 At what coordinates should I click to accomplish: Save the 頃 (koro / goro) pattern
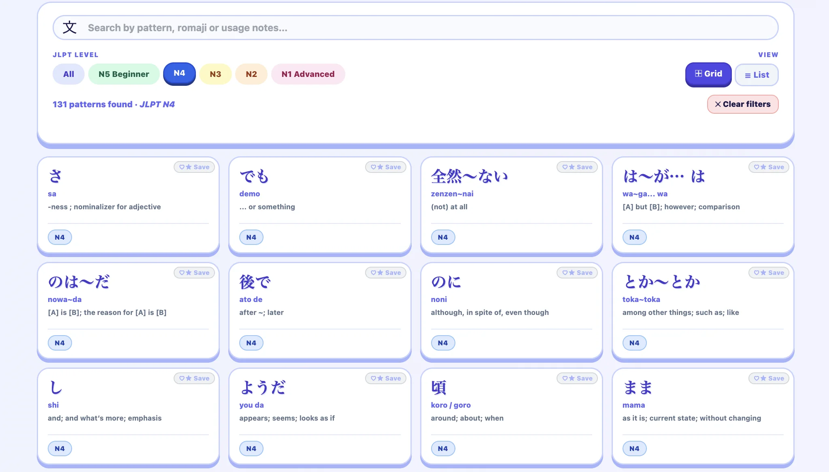pos(577,378)
